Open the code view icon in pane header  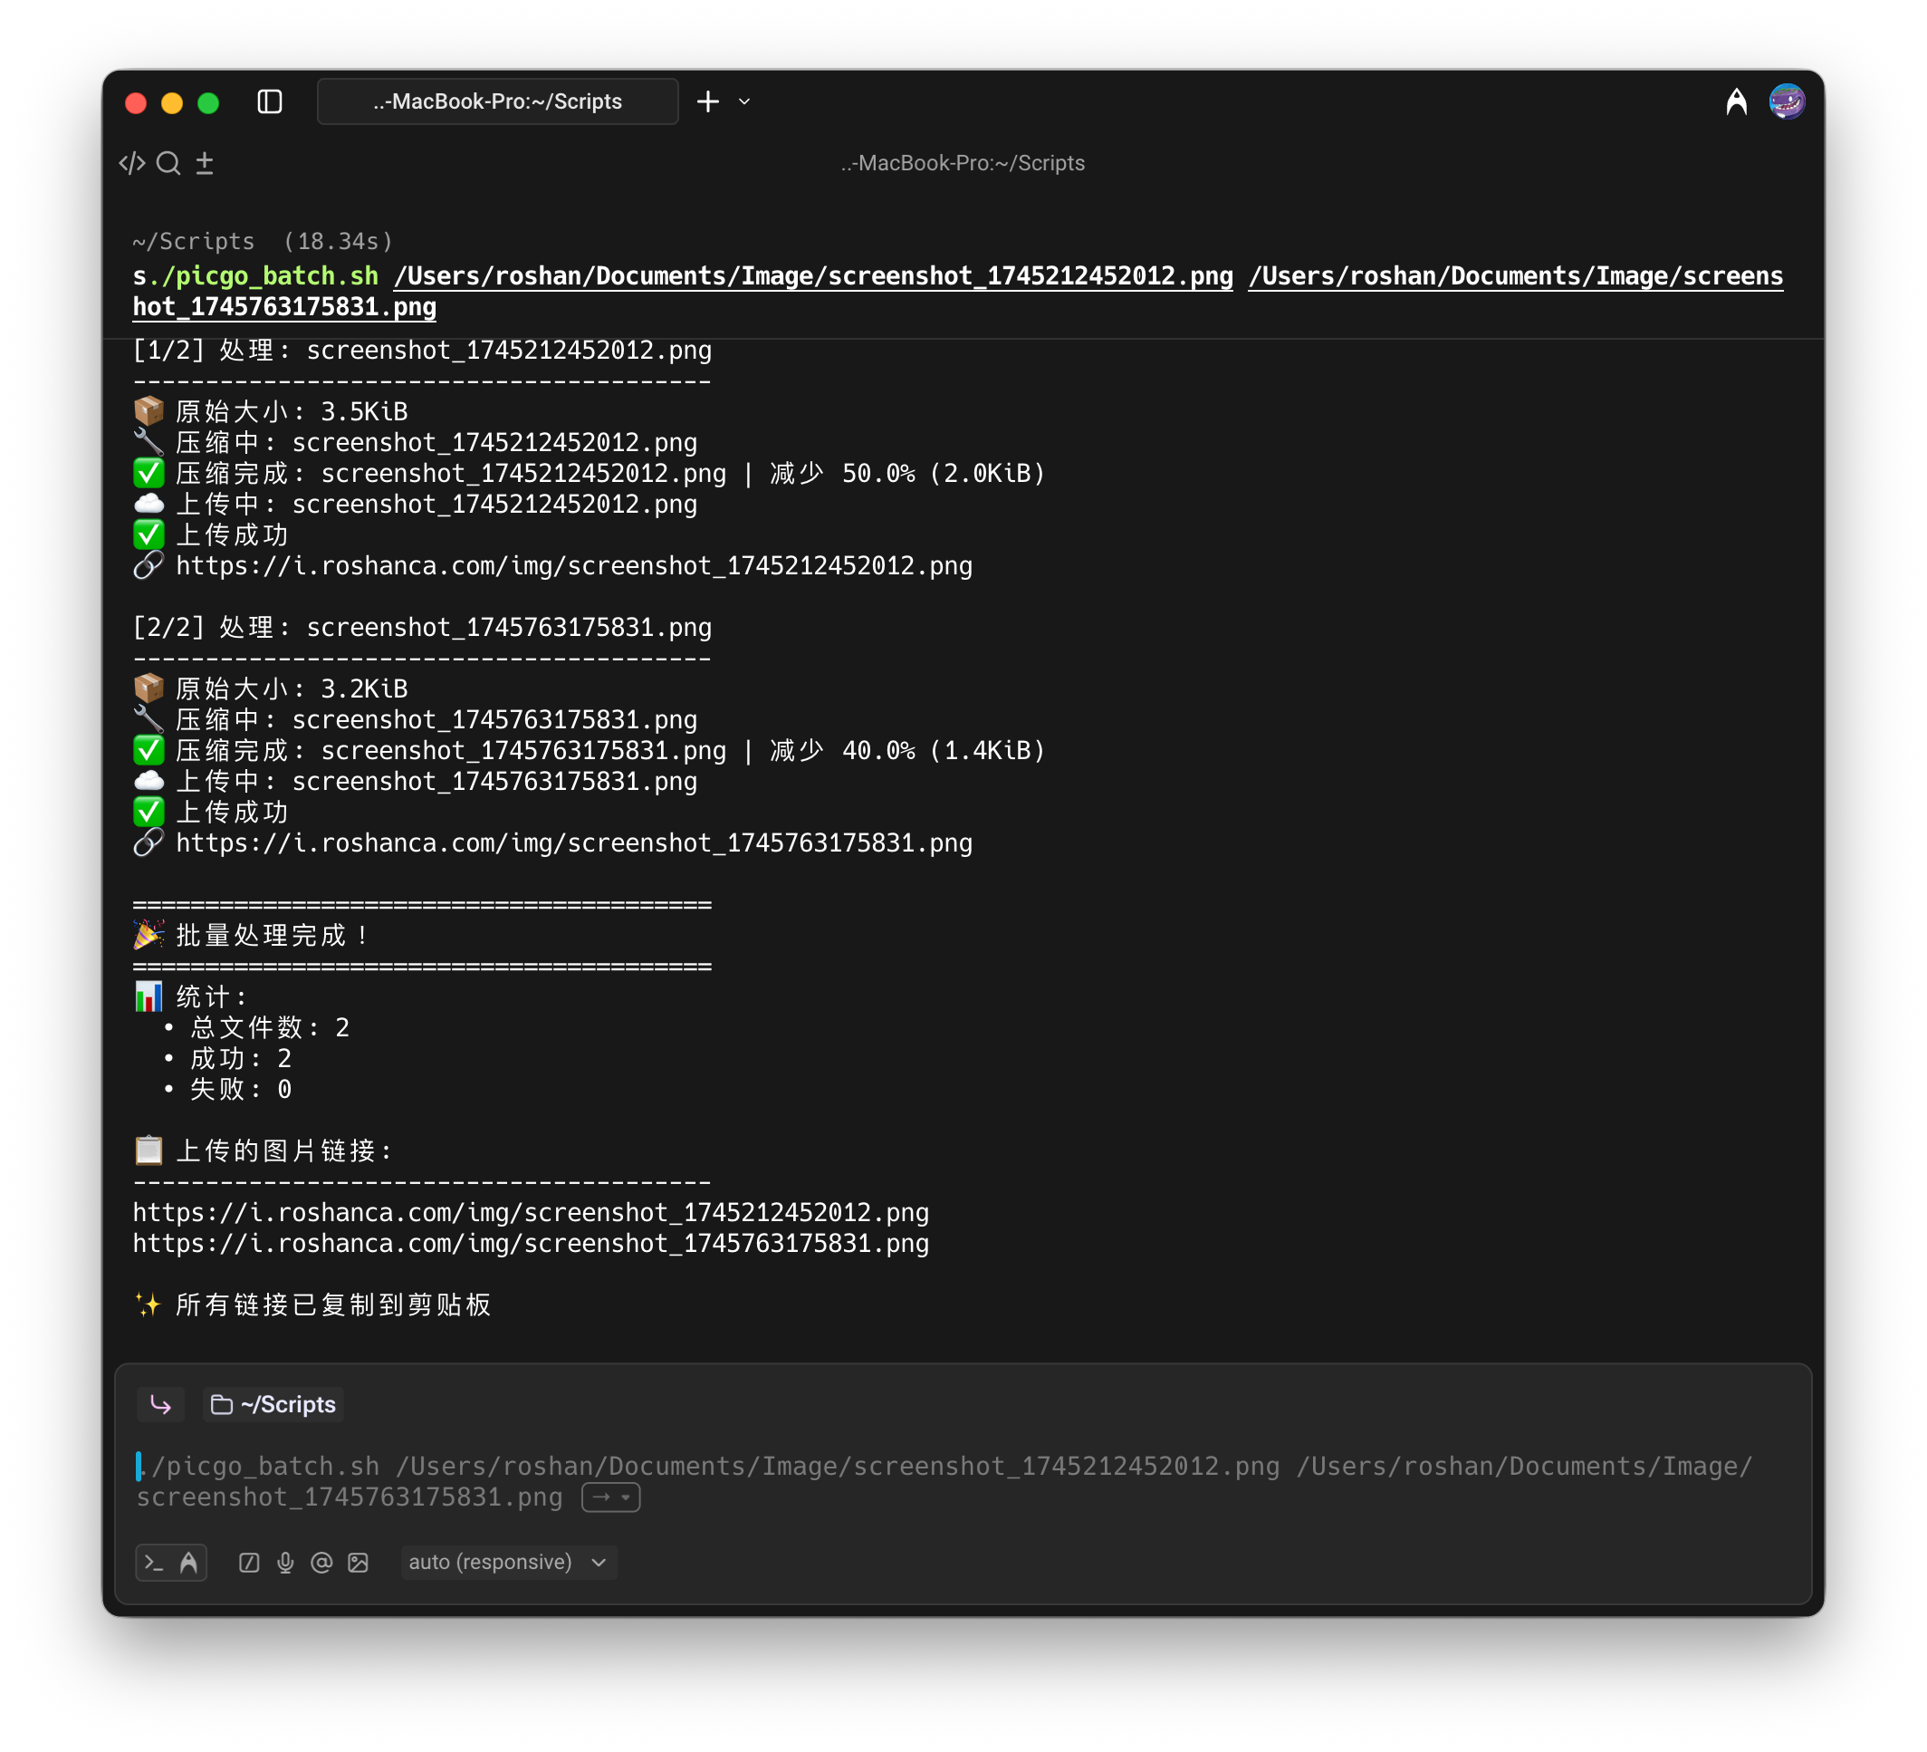(x=132, y=164)
